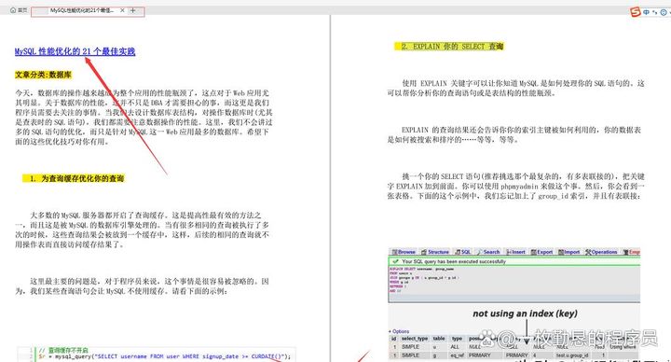This screenshot has height=362, width=671.
Task: Click the paragraph starting 大多数的 MySQL 服务器
Action: (x=142, y=230)
